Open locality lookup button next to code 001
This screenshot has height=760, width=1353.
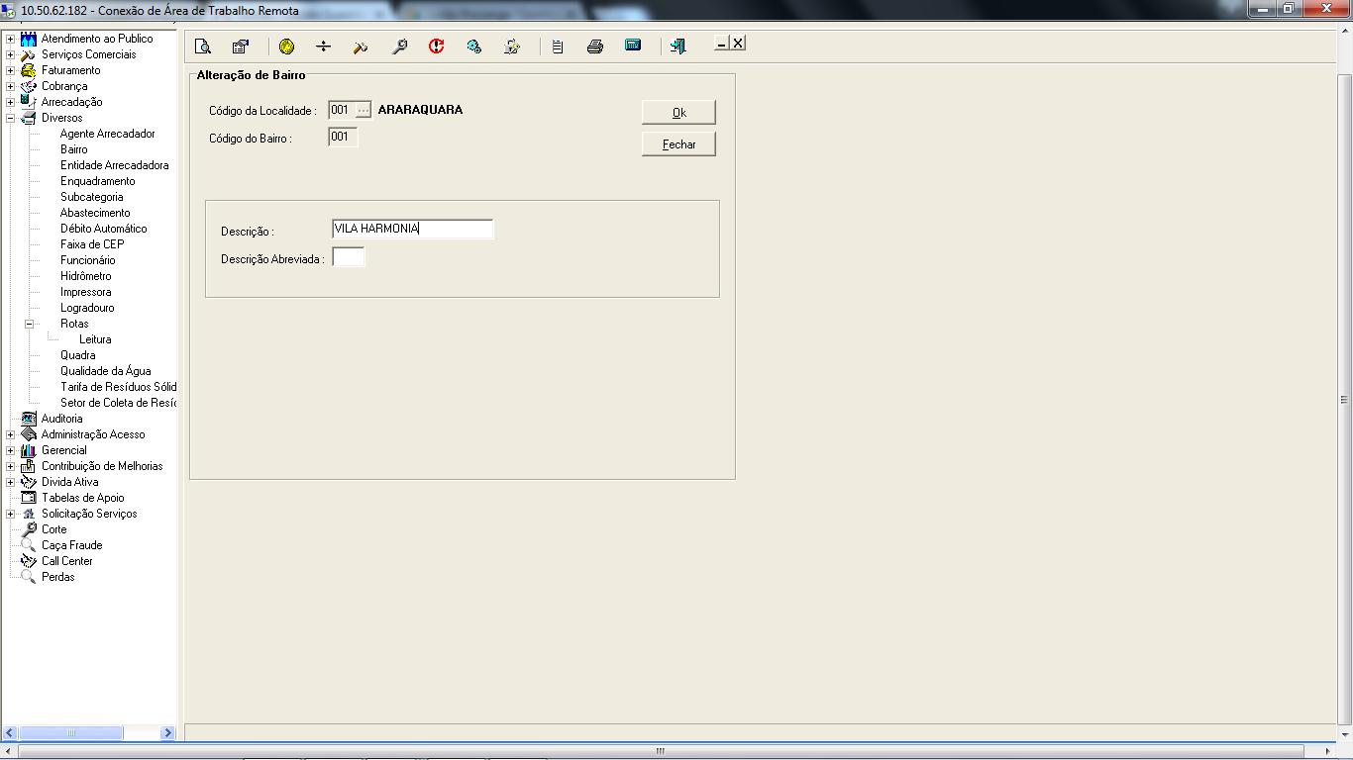(364, 110)
